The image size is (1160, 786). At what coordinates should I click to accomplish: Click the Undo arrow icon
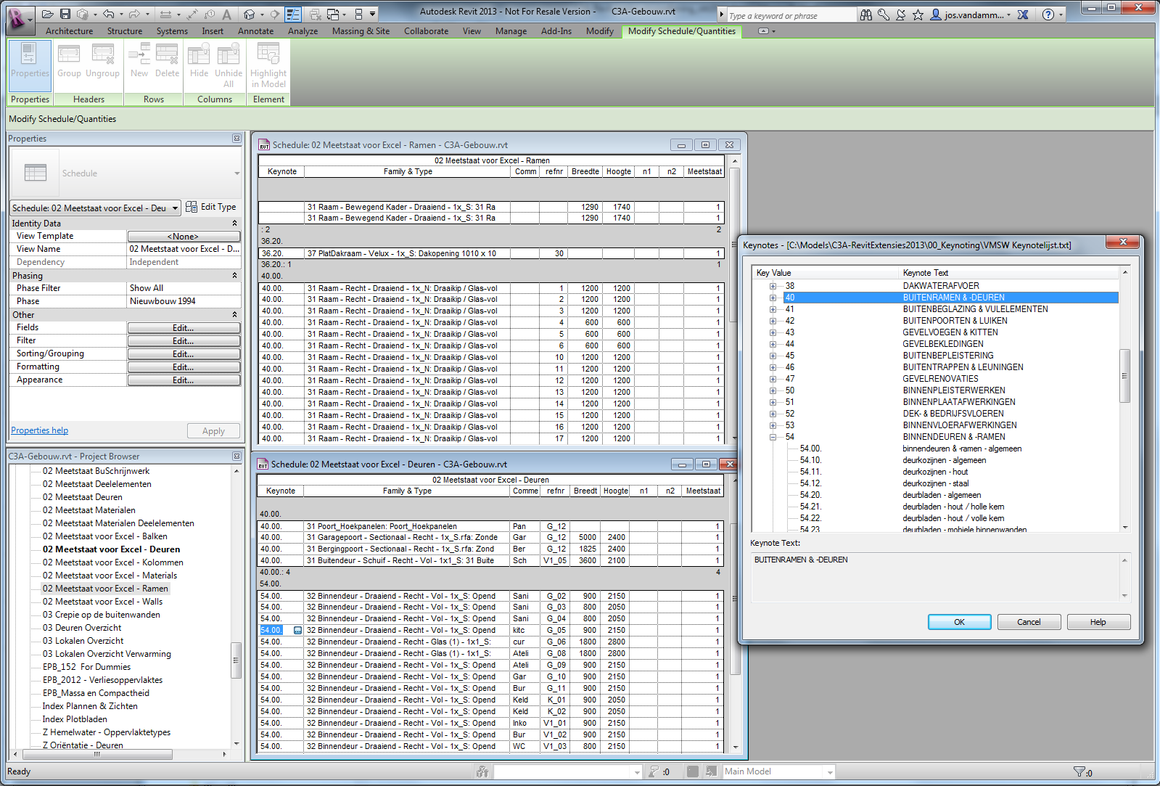pyautogui.click(x=108, y=14)
